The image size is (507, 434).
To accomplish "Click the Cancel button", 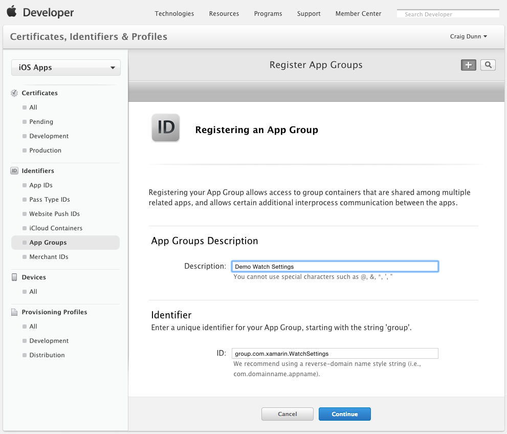I will 288,414.
